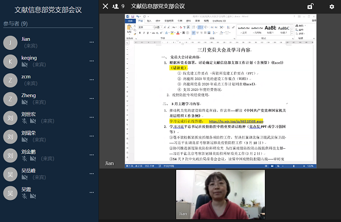Image resolution: width=341 pixels, height=222 pixels.
Task: Adjust the Word zoom slider in the status bar
Action: pos(293,166)
